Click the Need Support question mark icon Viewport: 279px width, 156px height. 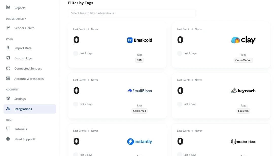pos(8,139)
